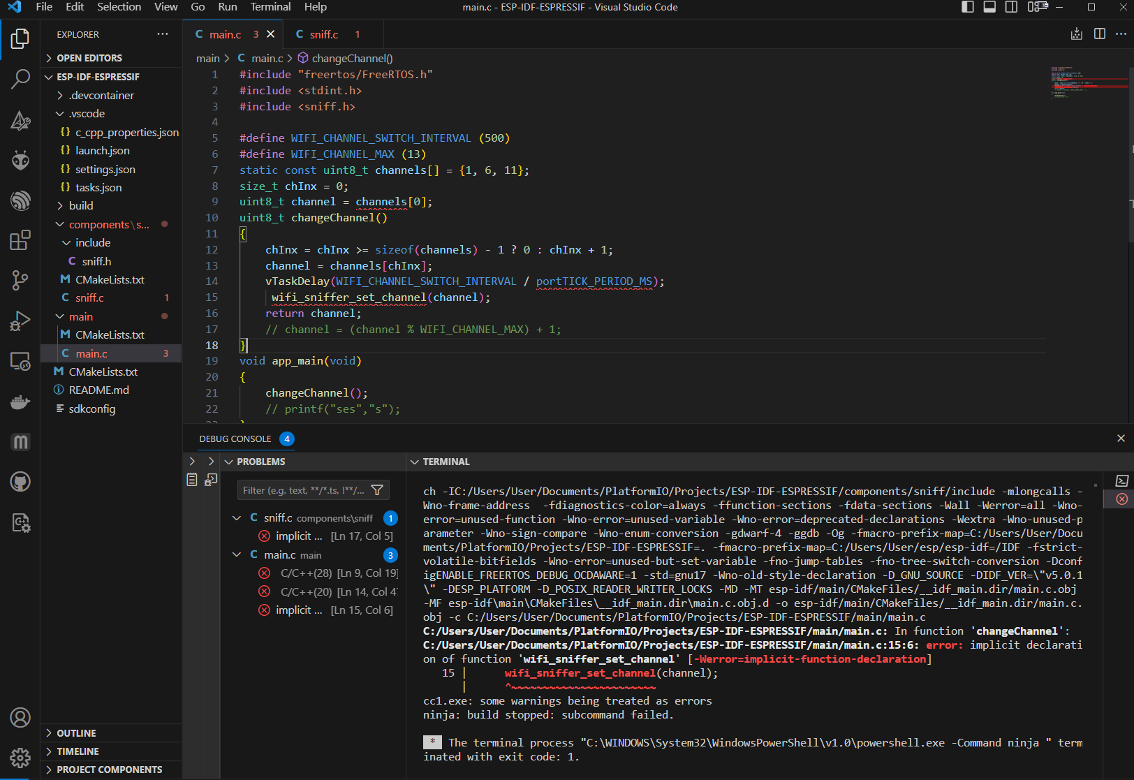Toggle the secondary side bar layout

click(1011, 7)
